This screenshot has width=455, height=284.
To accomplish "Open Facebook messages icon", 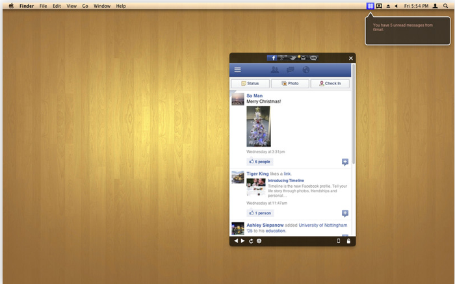I will pos(290,70).
